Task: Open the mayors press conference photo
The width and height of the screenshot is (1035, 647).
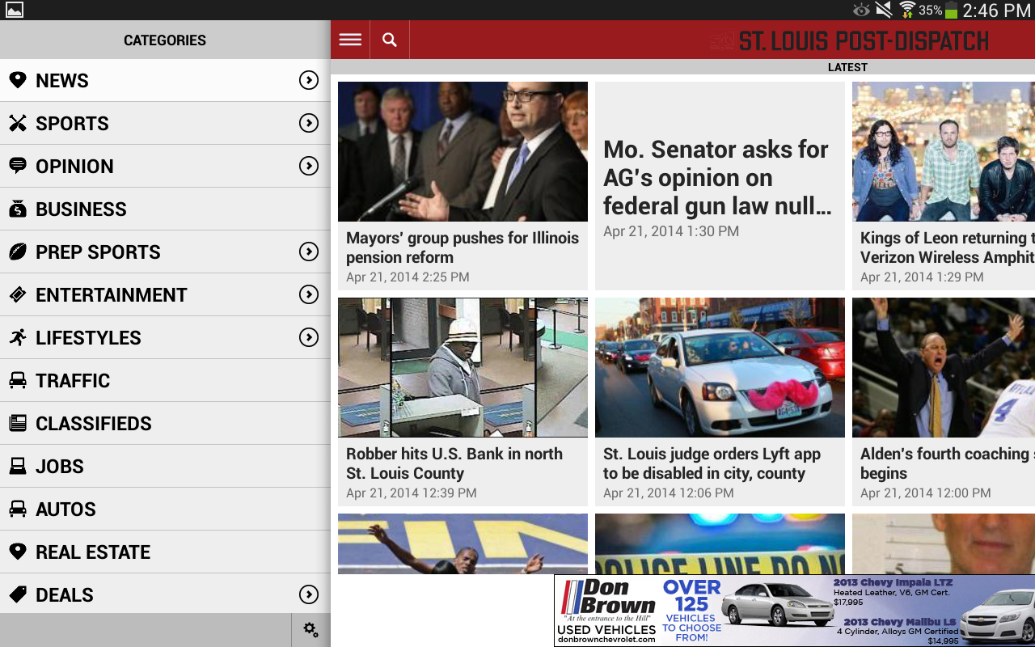Action: click(x=463, y=151)
